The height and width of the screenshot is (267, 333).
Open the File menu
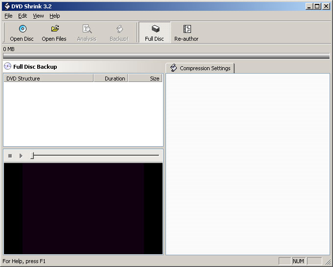[8, 16]
